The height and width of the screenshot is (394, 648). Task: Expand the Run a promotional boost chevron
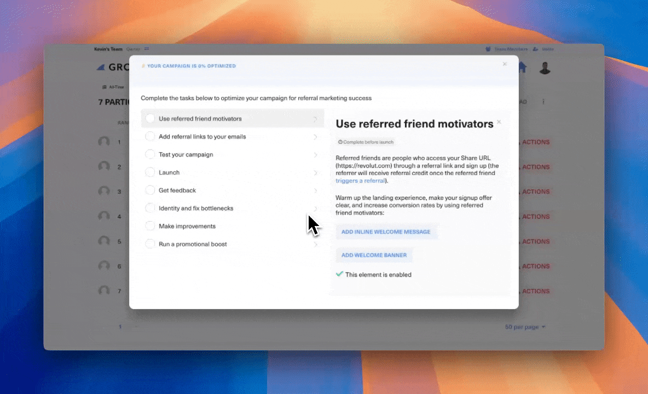pyautogui.click(x=315, y=245)
